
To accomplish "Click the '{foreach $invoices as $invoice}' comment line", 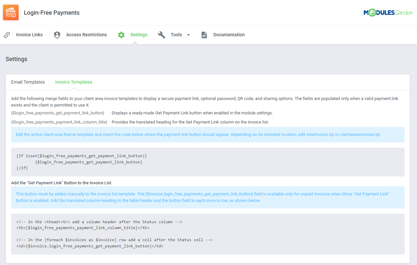I will pos(114,240).
